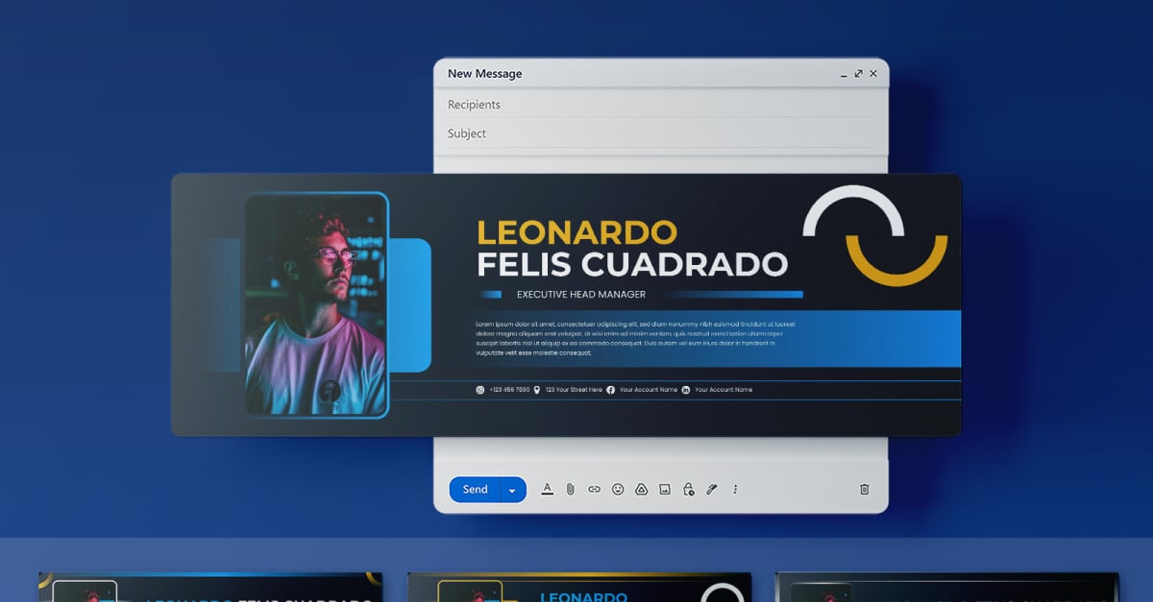Viewport: 1153px width, 602px height.
Task: Insert a link using the chain icon
Action: (594, 489)
